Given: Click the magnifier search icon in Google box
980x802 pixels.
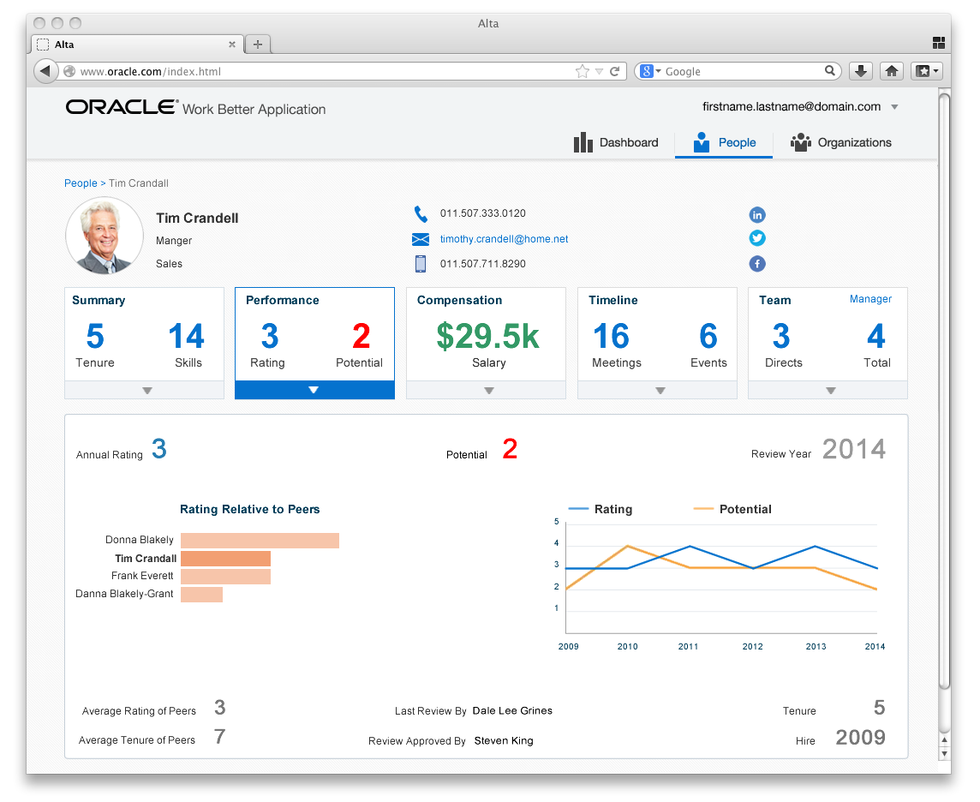Looking at the screenshot, I should (829, 70).
